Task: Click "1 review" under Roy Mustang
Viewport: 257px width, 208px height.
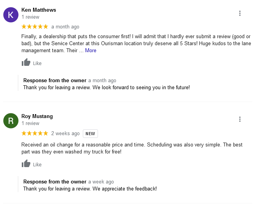Action: (x=30, y=123)
